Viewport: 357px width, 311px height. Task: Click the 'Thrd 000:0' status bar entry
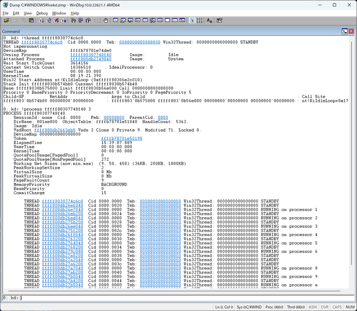pyautogui.click(x=296, y=307)
